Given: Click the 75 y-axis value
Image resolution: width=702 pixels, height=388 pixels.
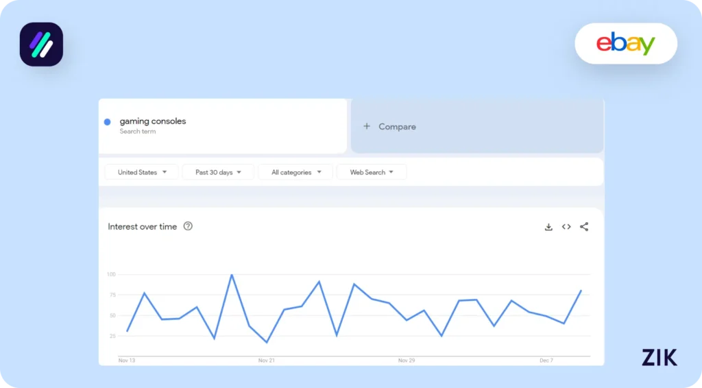Looking at the screenshot, I should [112, 295].
